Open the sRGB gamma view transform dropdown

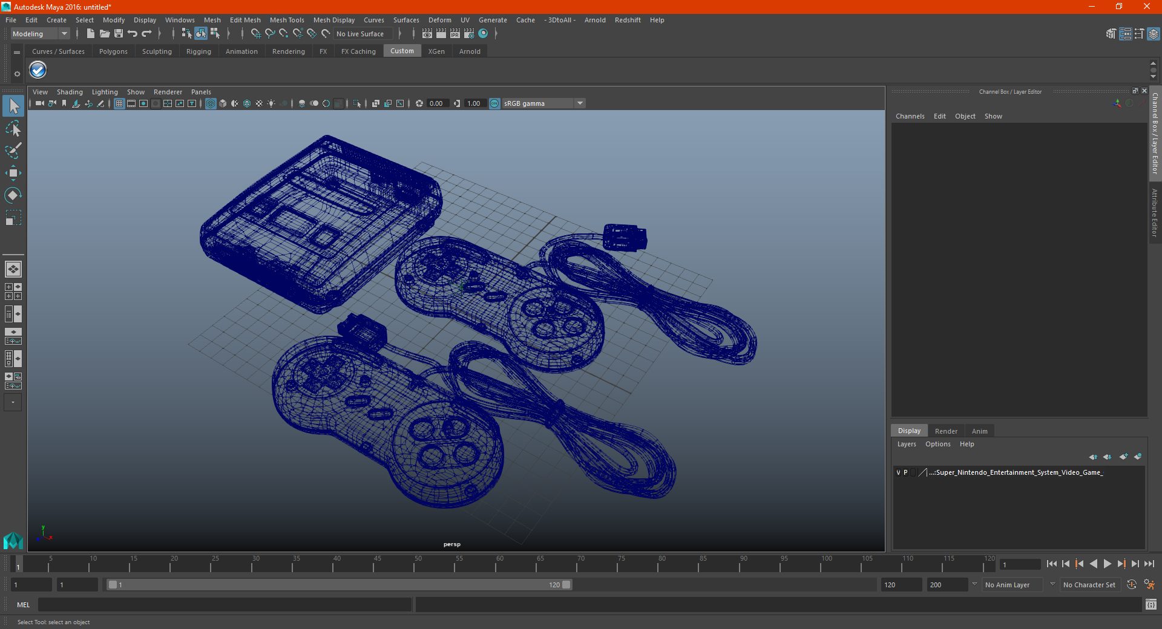click(543, 103)
